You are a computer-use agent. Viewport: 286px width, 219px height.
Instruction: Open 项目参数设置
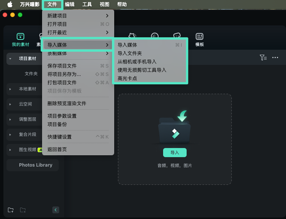78,116
